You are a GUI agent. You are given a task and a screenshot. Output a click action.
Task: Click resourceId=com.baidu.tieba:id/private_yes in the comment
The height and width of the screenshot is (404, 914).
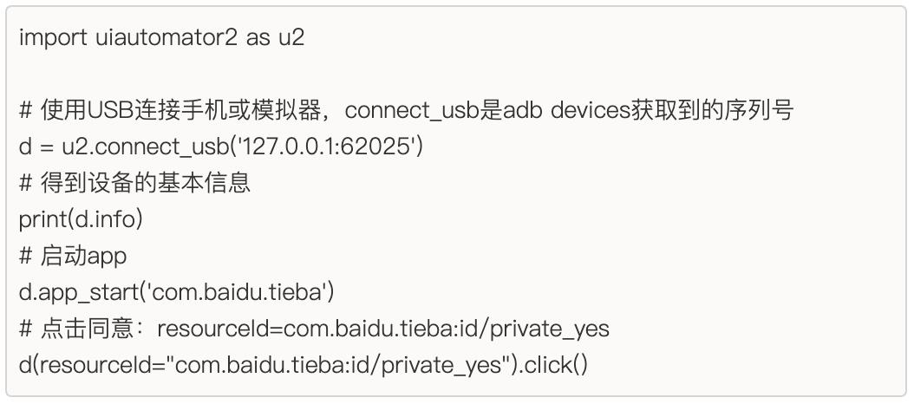point(383,329)
